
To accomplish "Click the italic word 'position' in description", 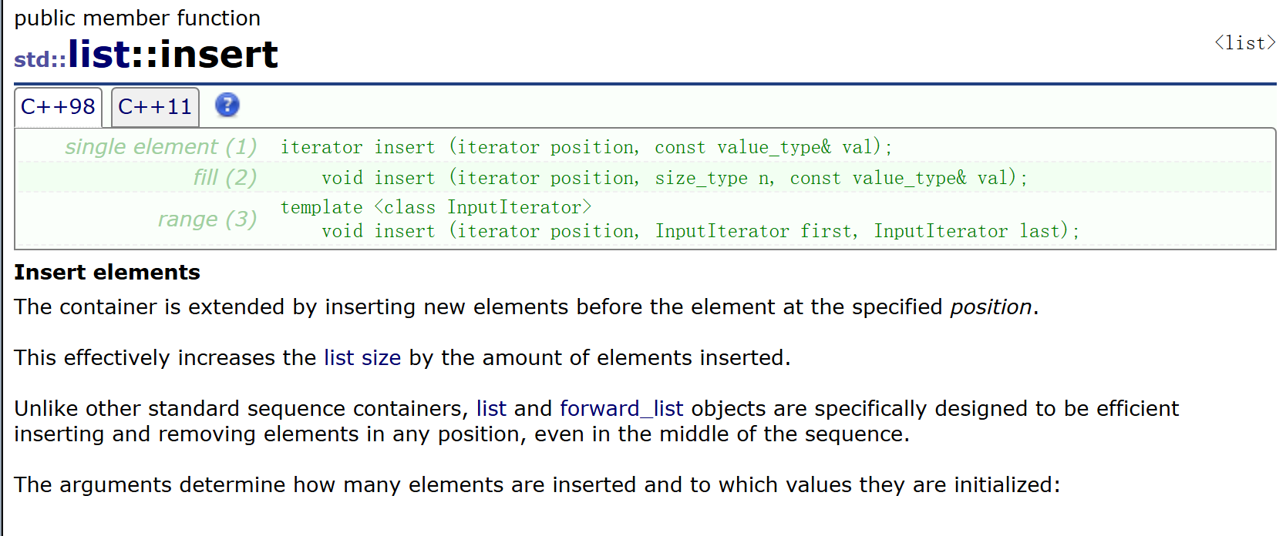I will coord(991,307).
